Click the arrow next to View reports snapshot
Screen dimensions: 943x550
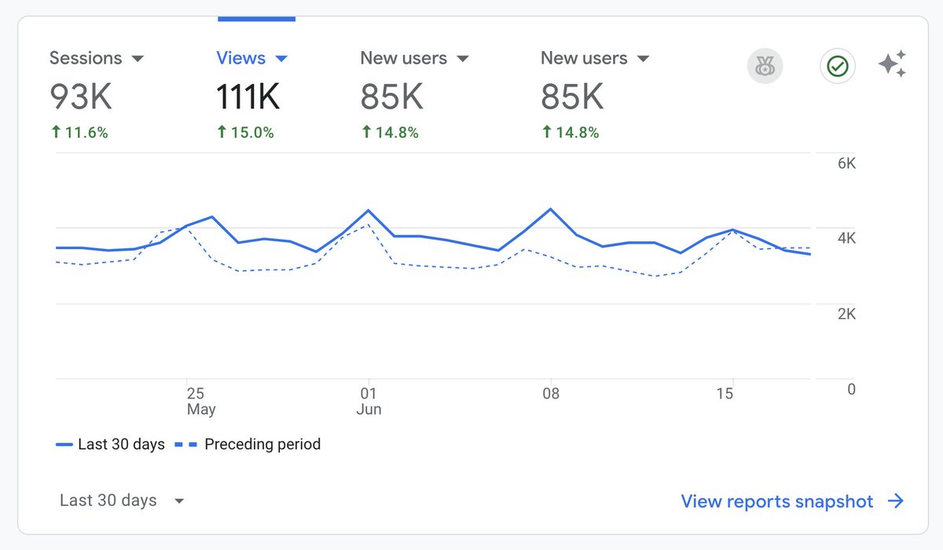point(895,501)
